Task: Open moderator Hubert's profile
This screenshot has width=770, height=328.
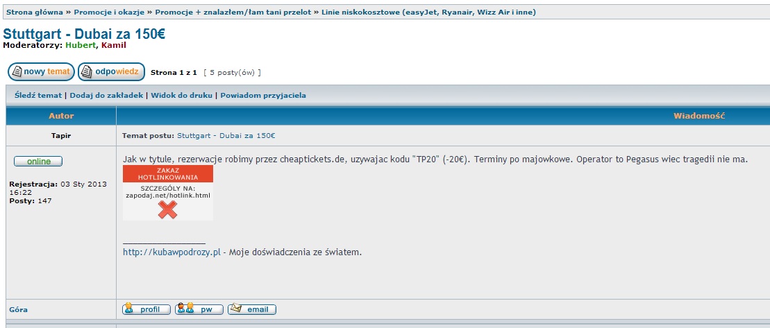Action: (81, 45)
